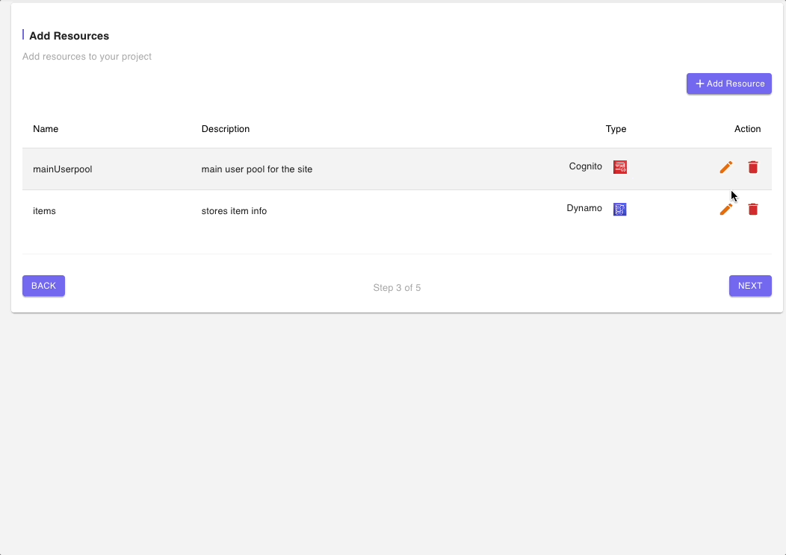The width and height of the screenshot is (786, 555).
Task: Click the 'Step 3 of 5' indicator
Action: click(x=397, y=288)
